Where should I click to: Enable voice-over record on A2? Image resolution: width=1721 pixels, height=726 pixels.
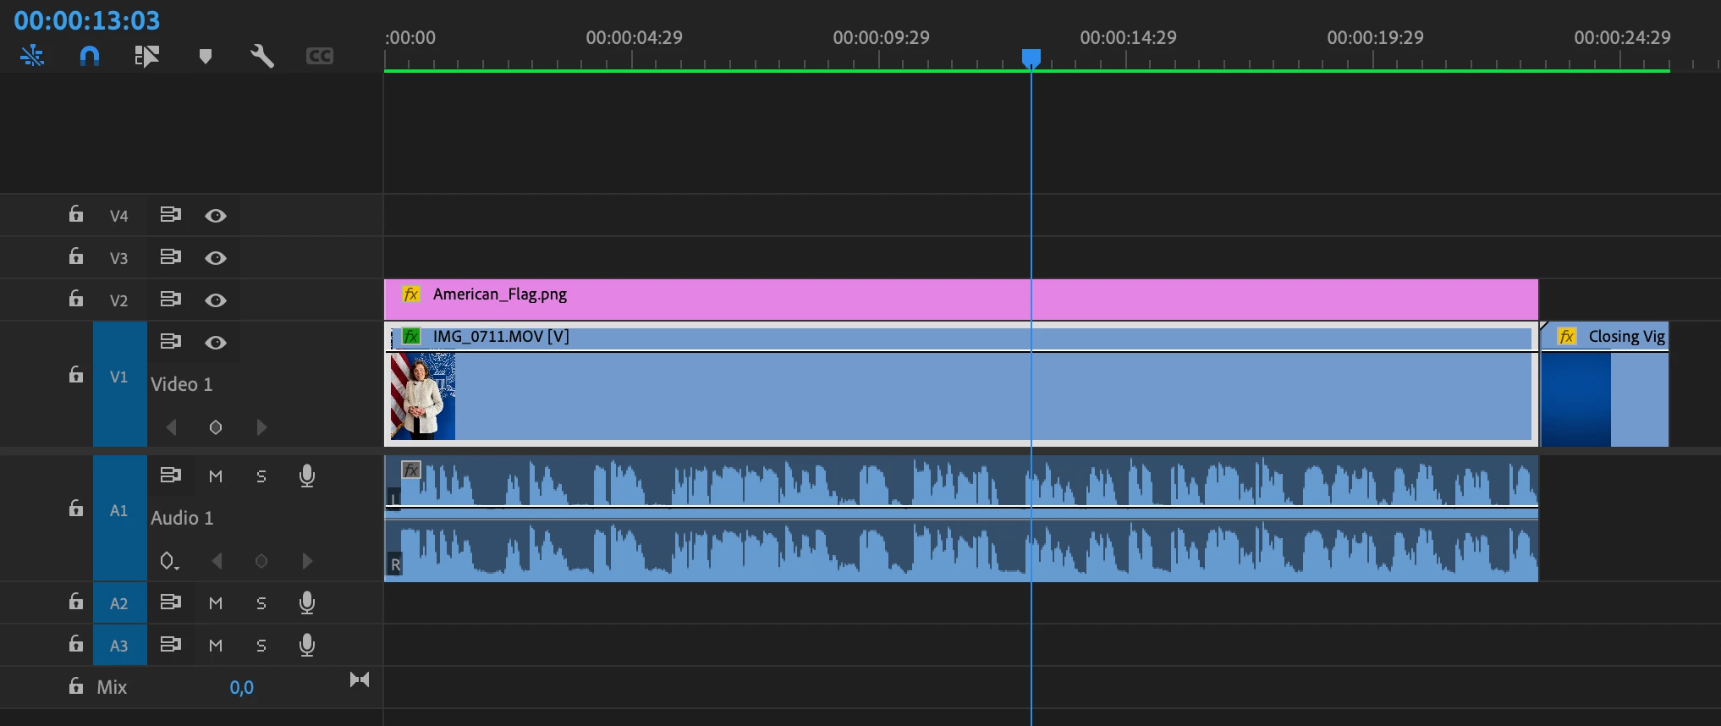[307, 603]
